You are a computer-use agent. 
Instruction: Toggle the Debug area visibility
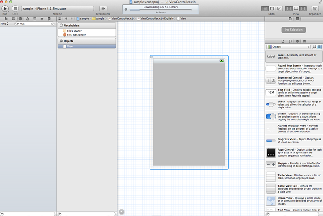click(296, 8)
